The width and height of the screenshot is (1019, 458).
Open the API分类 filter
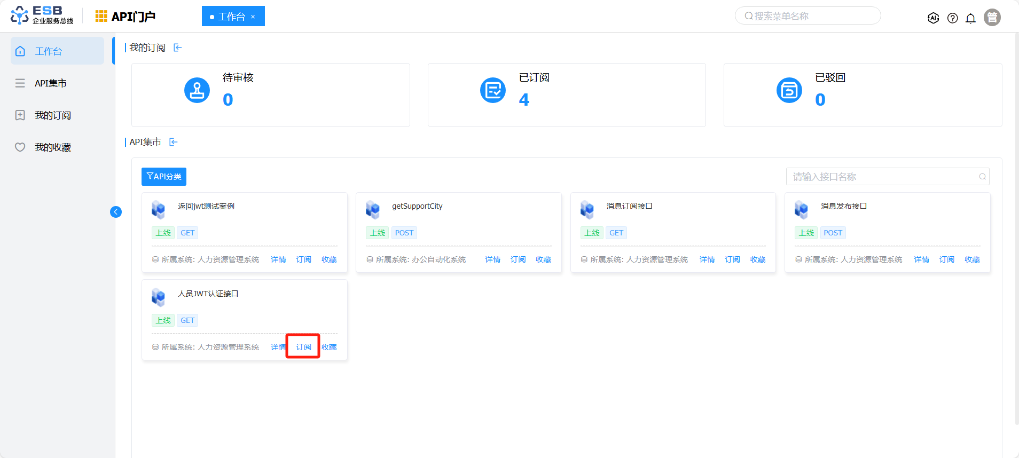(164, 177)
